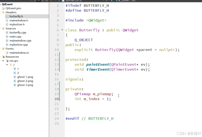This screenshot has height=137, width=202.
Task: Click the "timerEvent" function name
Action: pos(98,69)
